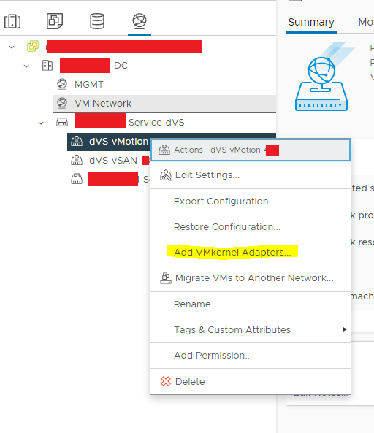
Task: Click the dVS-vSAN port group icon
Action: pos(77,160)
